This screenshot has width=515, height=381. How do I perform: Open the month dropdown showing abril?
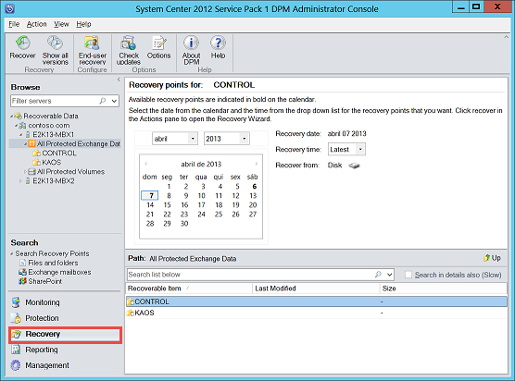point(175,139)
